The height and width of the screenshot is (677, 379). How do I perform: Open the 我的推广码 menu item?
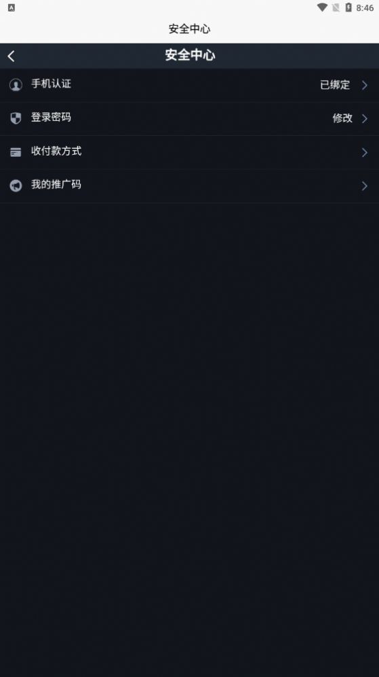(189, 185)
